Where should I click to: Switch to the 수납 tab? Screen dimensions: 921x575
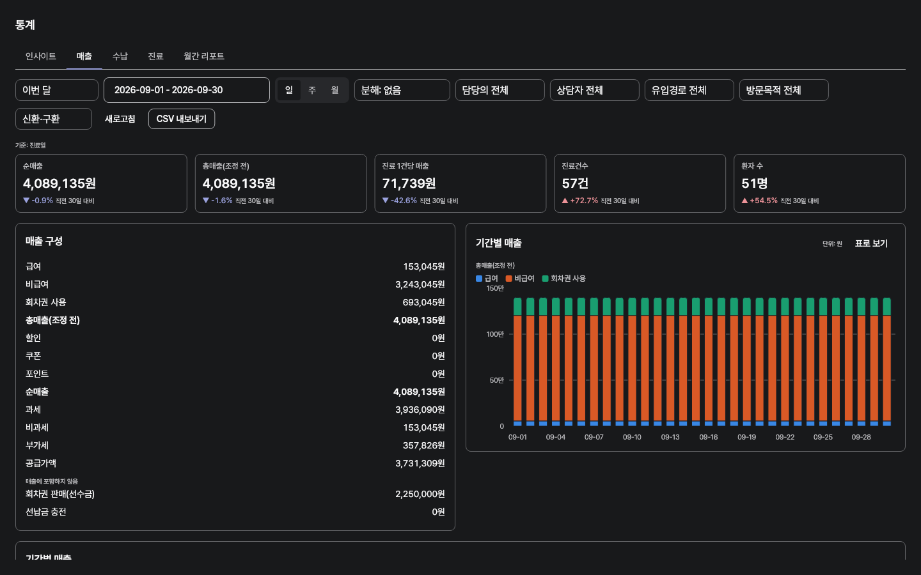coord(120,56)
